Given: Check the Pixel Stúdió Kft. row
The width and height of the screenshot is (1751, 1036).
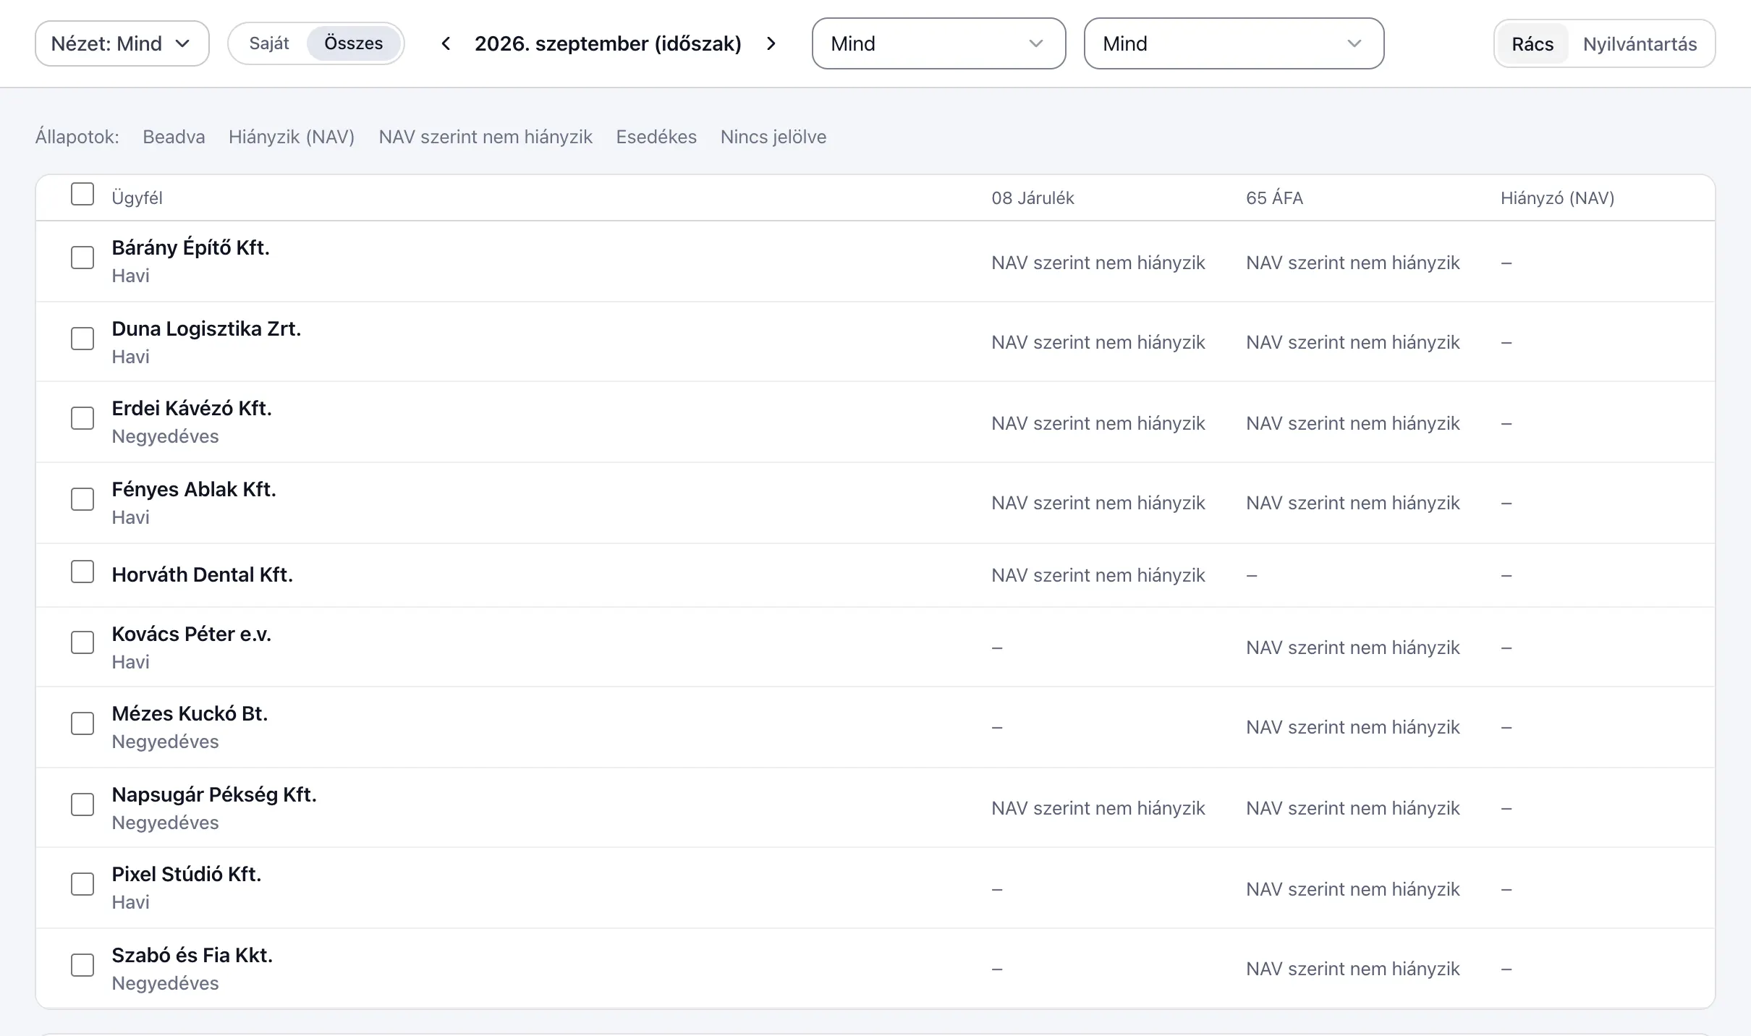Looking at the screenshot, I should (x=82, y=884).
